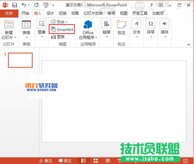Click the 新建幻灯片 new slide icon
The width and height of the screenshot is (194, 164).
pyautogui.click(x=9, y=24)
